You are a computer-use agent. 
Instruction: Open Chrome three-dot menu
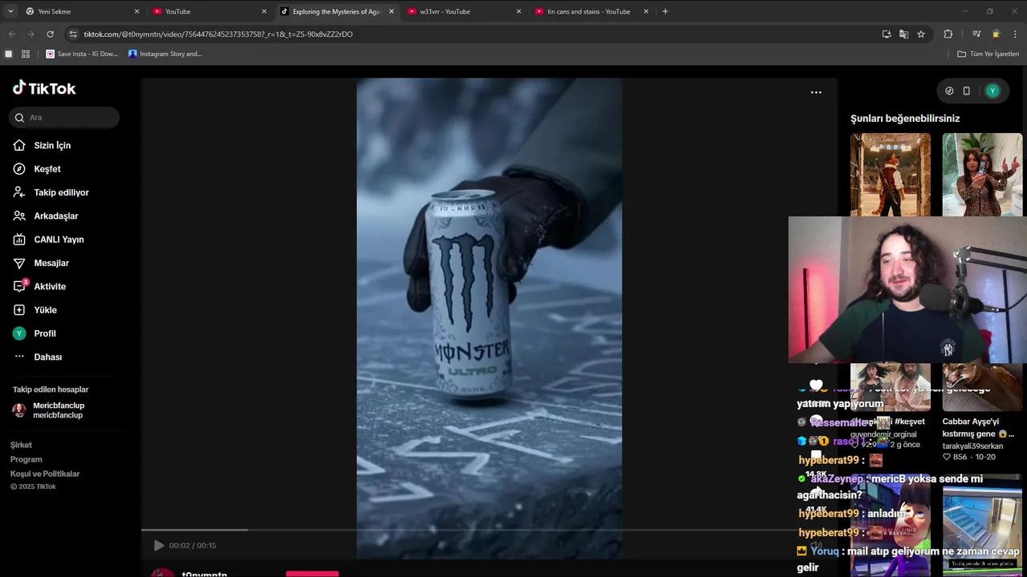tap(1016, 34)
